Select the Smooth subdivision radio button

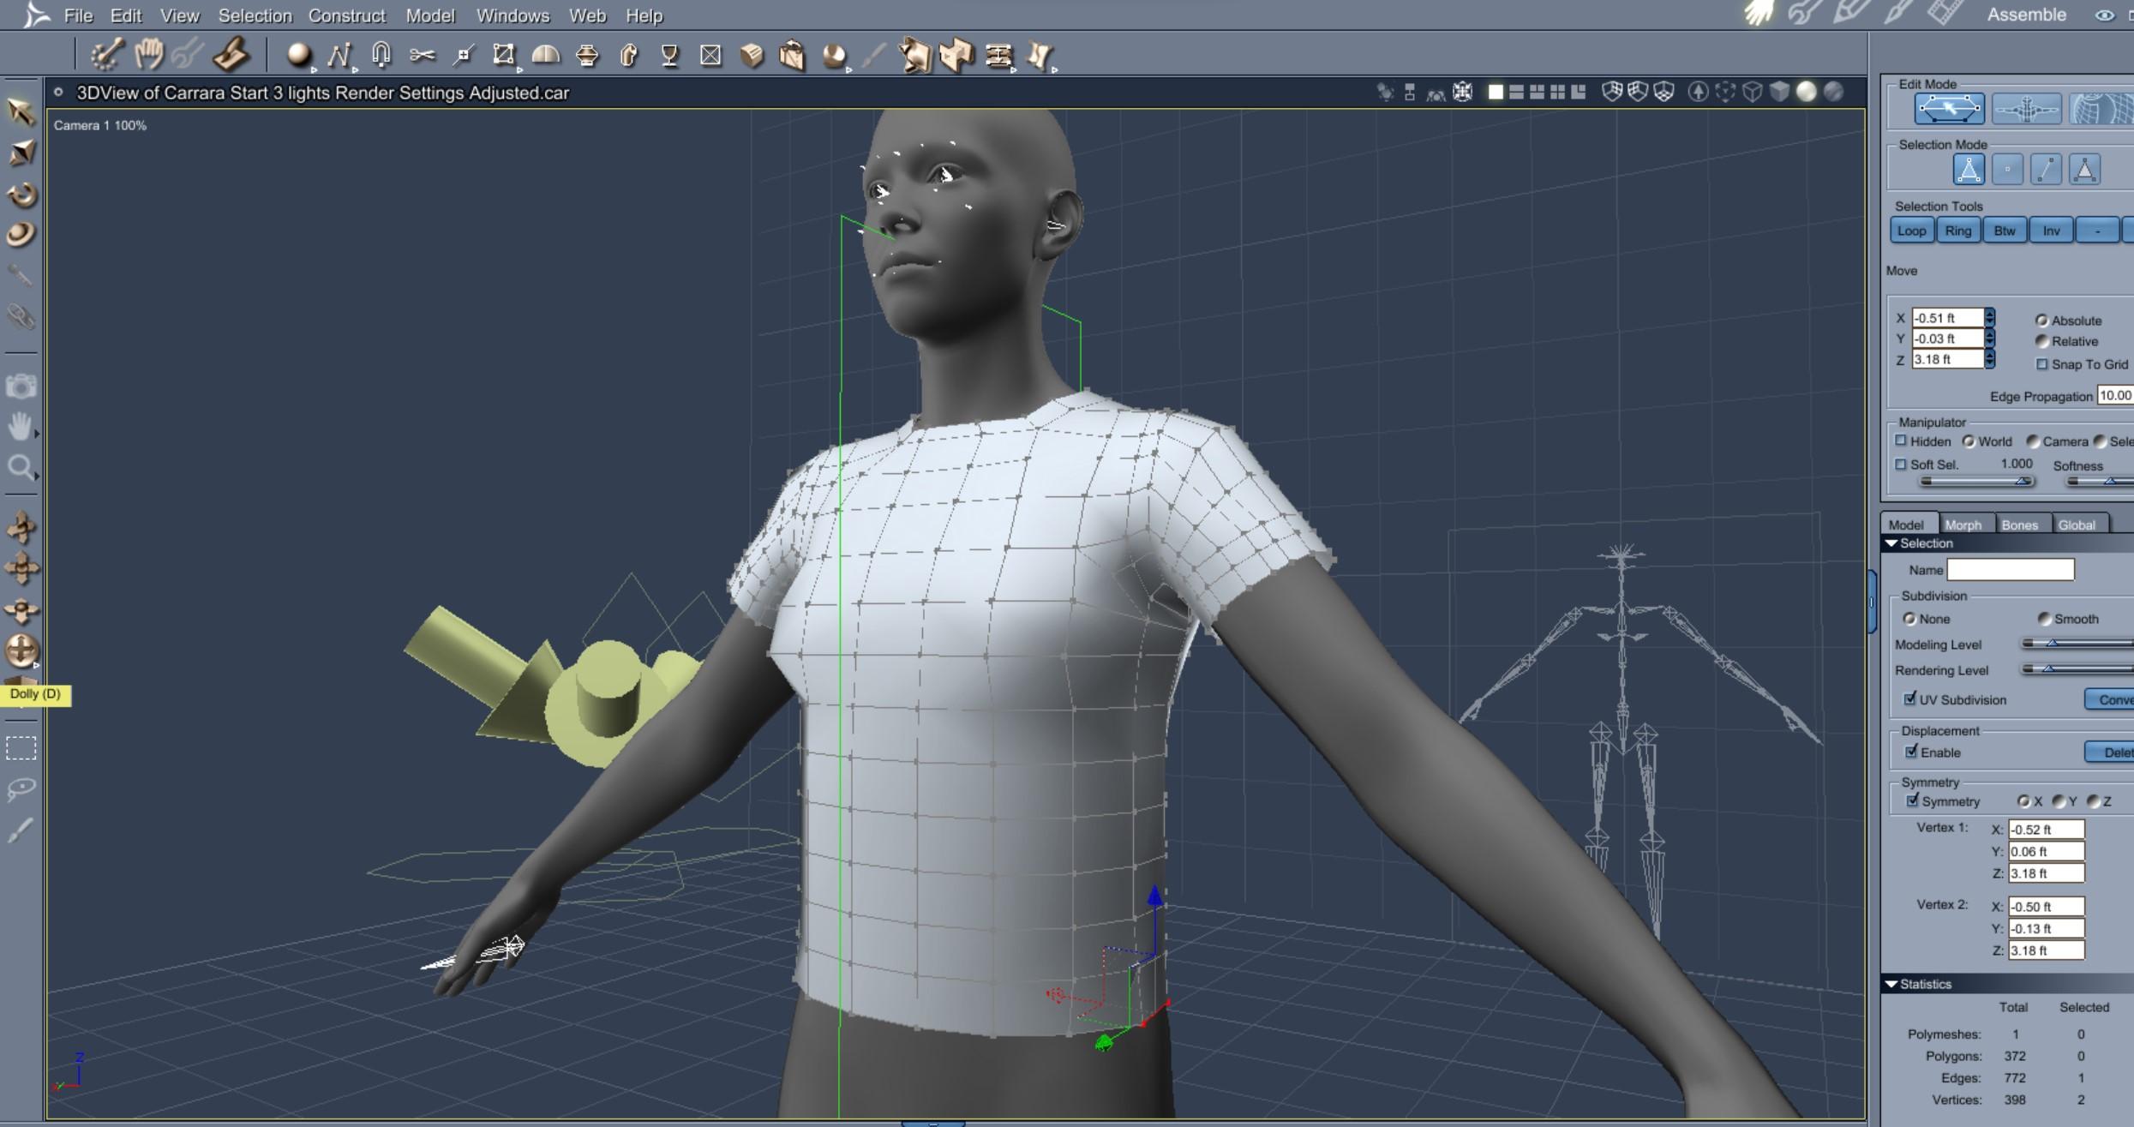2044,619
